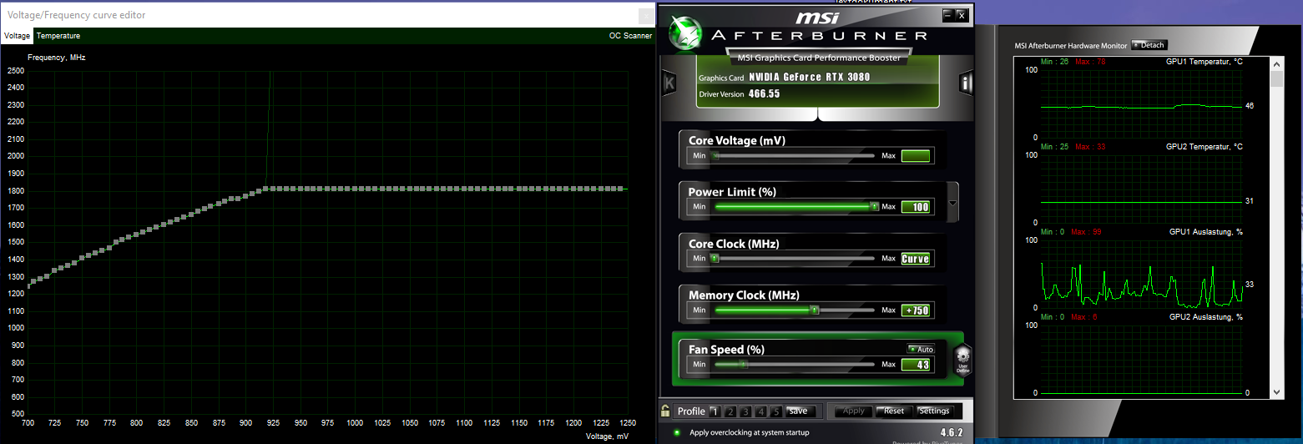1303x444 pixels.
Task: Click the NVIDIA GeForce RTX 3080 text
Action: [x=808, y=77]
